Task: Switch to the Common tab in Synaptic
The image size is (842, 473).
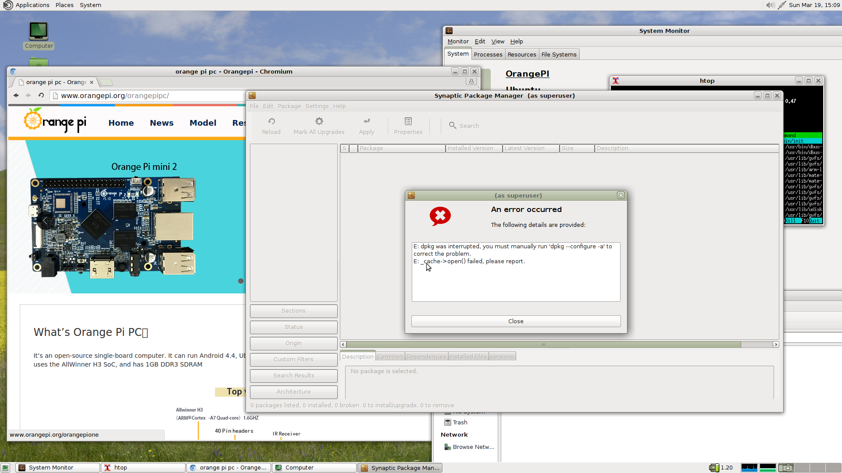Action: point(390,357)
